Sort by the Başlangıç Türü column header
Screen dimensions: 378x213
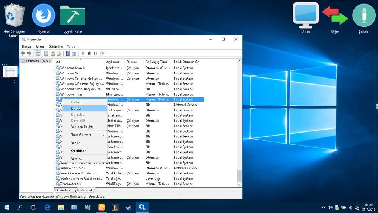coord(156,62)
